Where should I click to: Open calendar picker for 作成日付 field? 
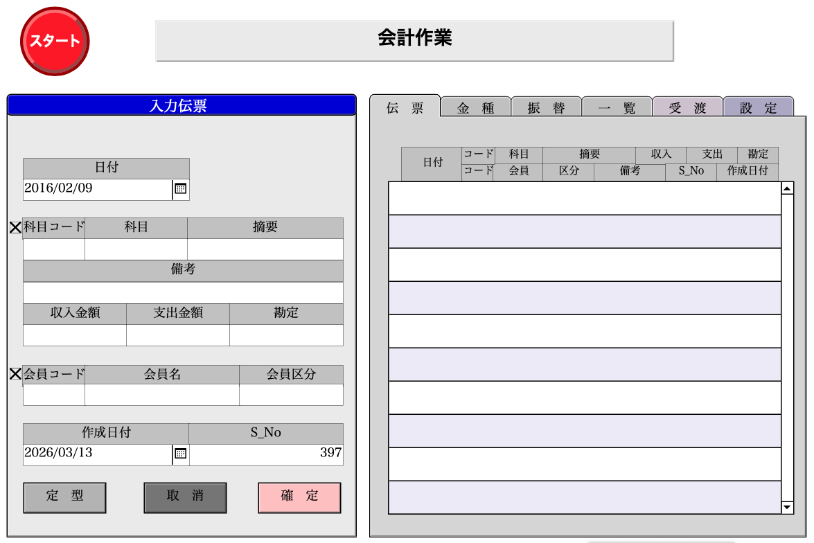point(180,454)
